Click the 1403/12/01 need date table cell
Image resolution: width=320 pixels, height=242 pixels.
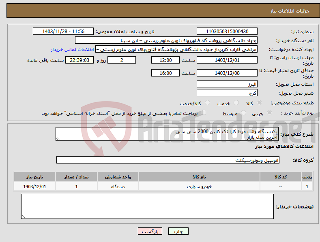pyautogui.click(x=34, y=187)
